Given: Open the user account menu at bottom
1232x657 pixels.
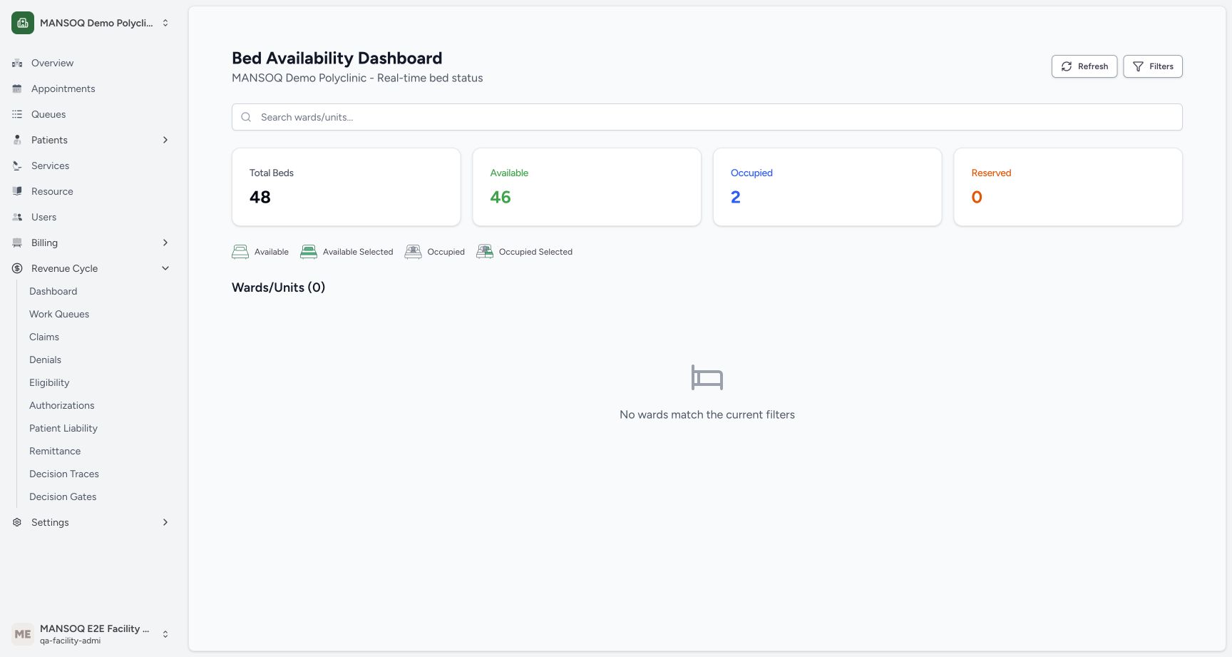Looking at the screenshot, I should point(91,633).
